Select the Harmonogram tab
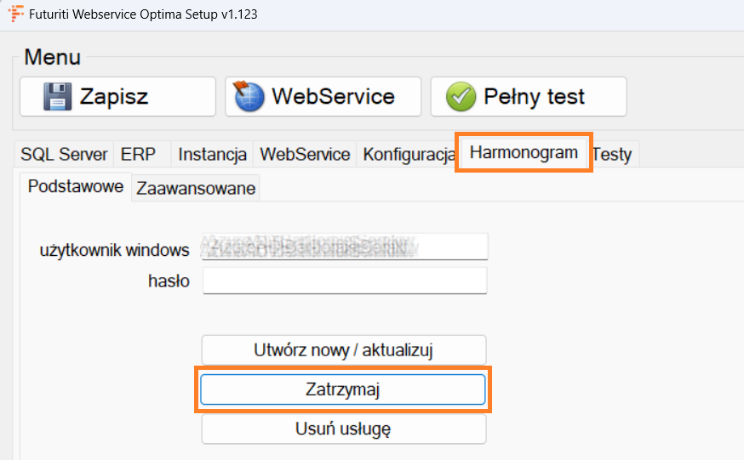Screen dimensions: 744x460 [x=524, y=153]
